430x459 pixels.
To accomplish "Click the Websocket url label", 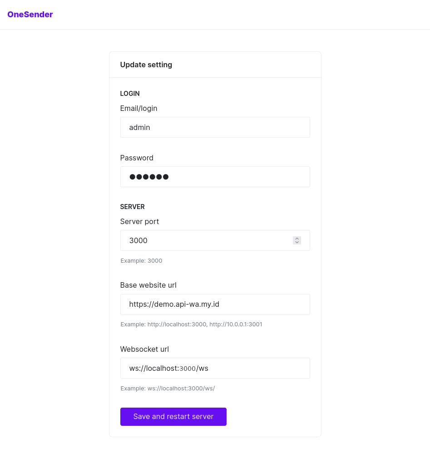I will point(144,349).
